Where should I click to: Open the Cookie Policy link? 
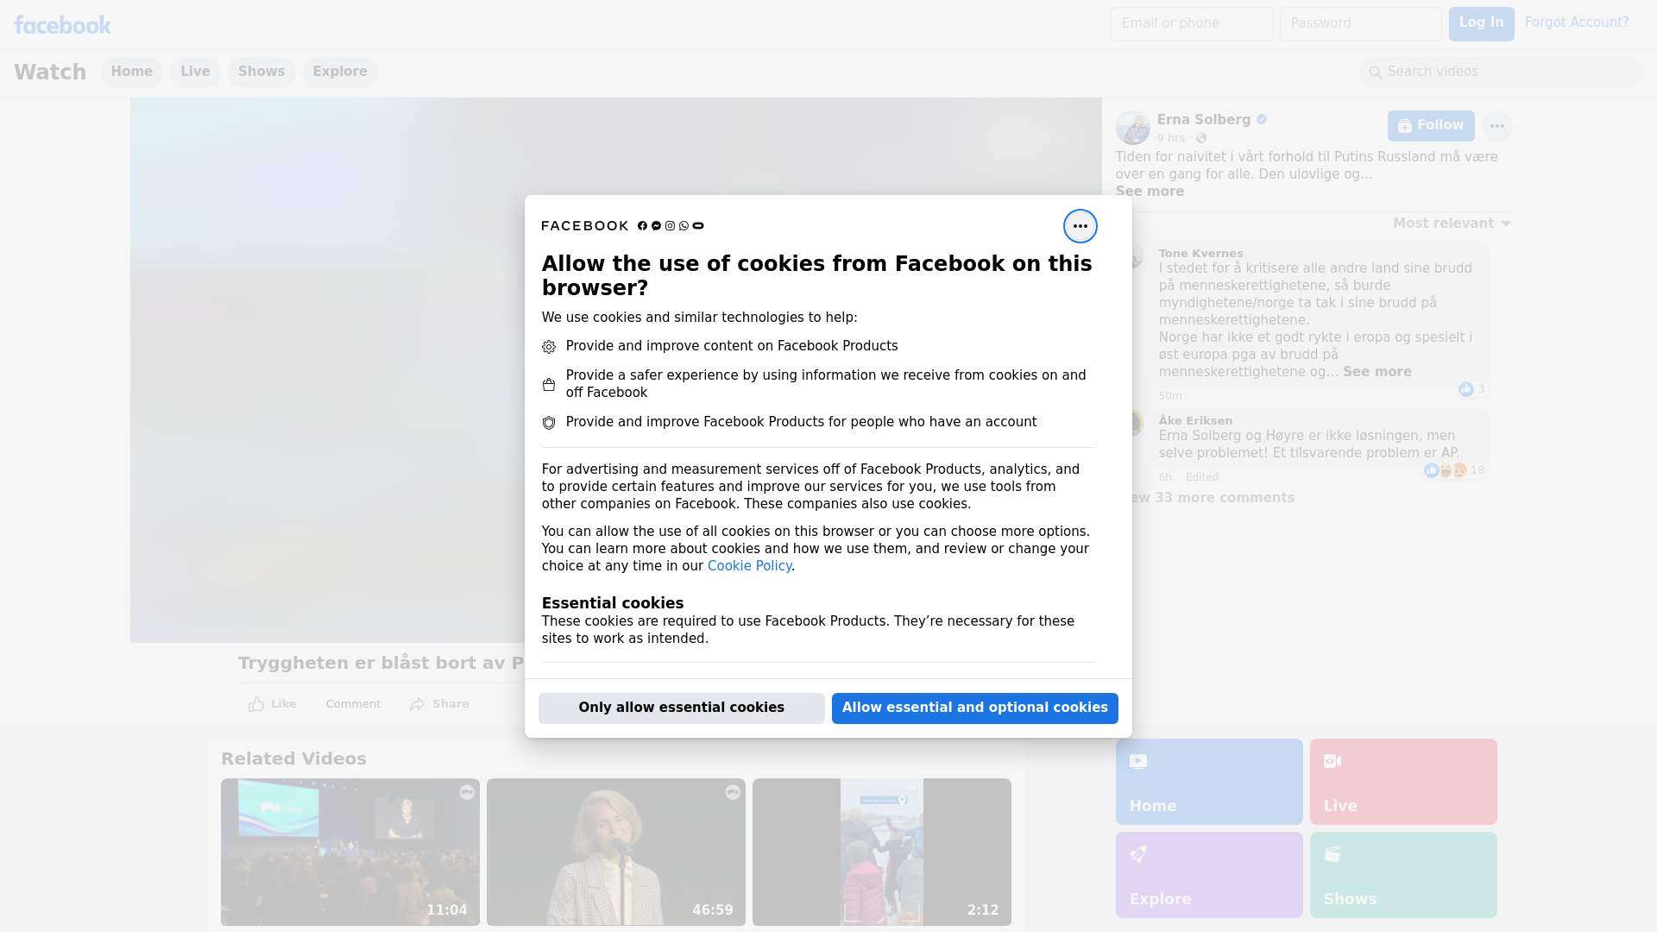749,566
